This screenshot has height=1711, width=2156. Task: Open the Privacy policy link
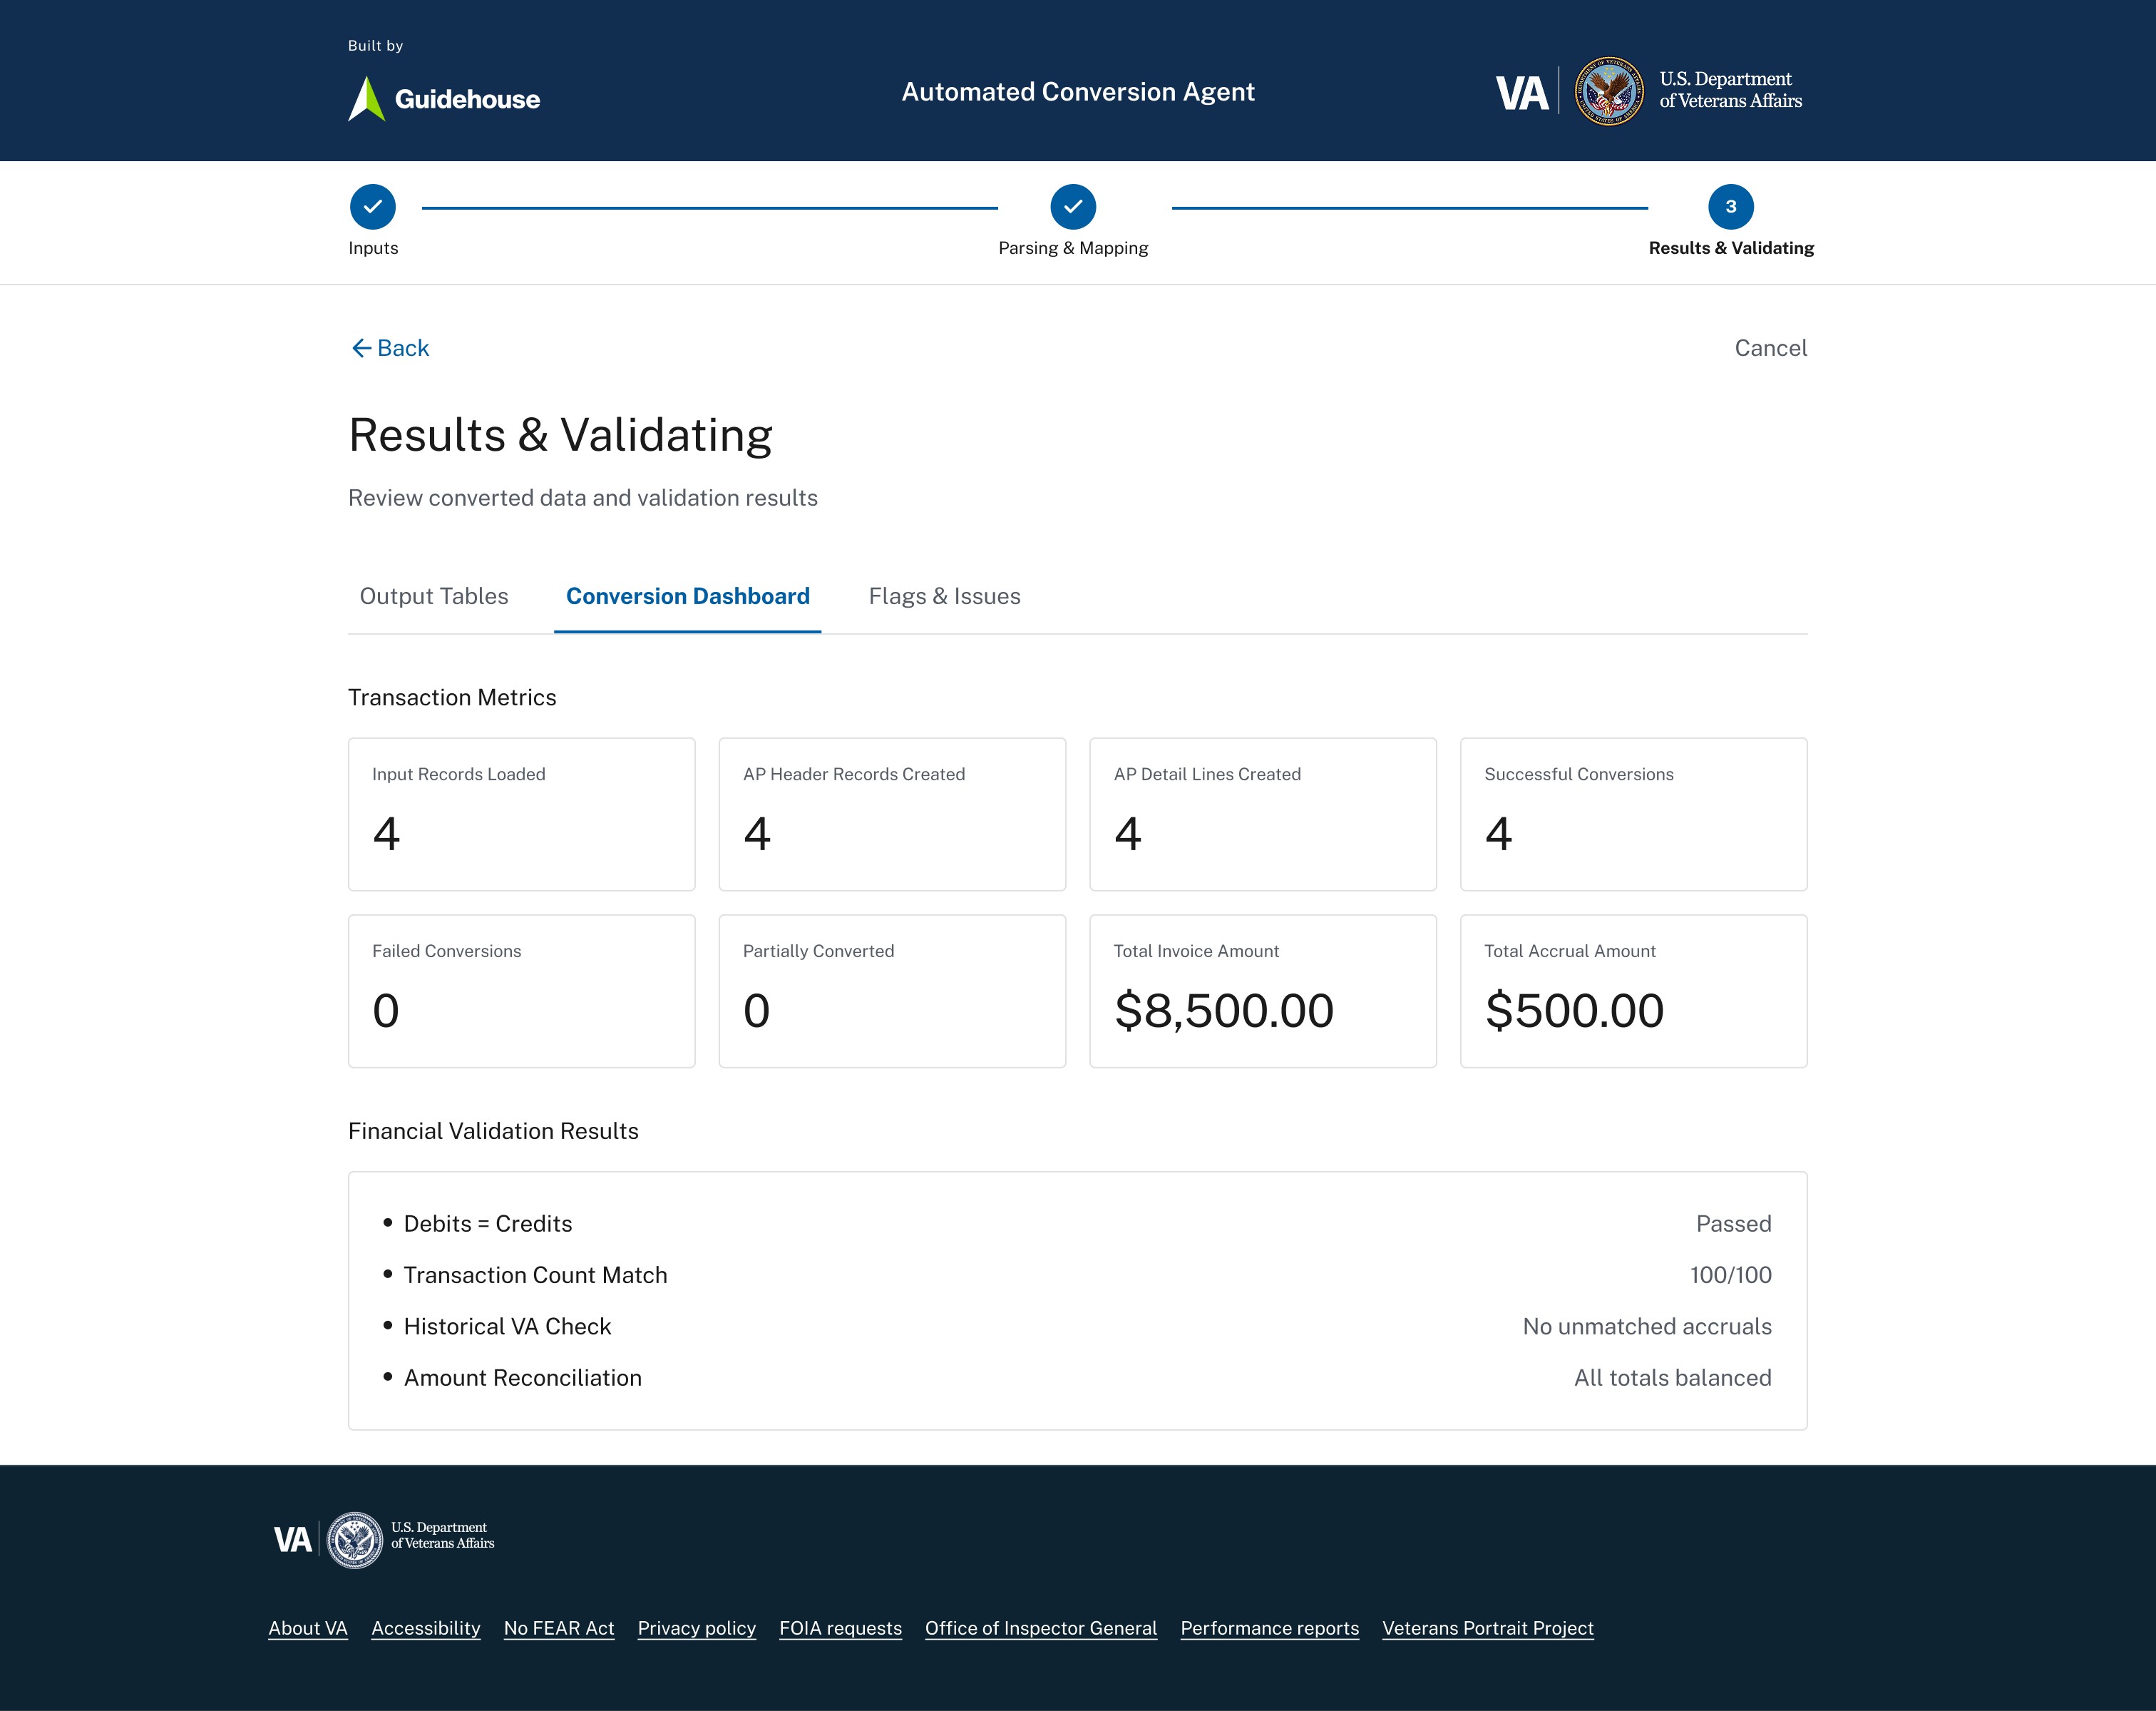pos(697,1628)
